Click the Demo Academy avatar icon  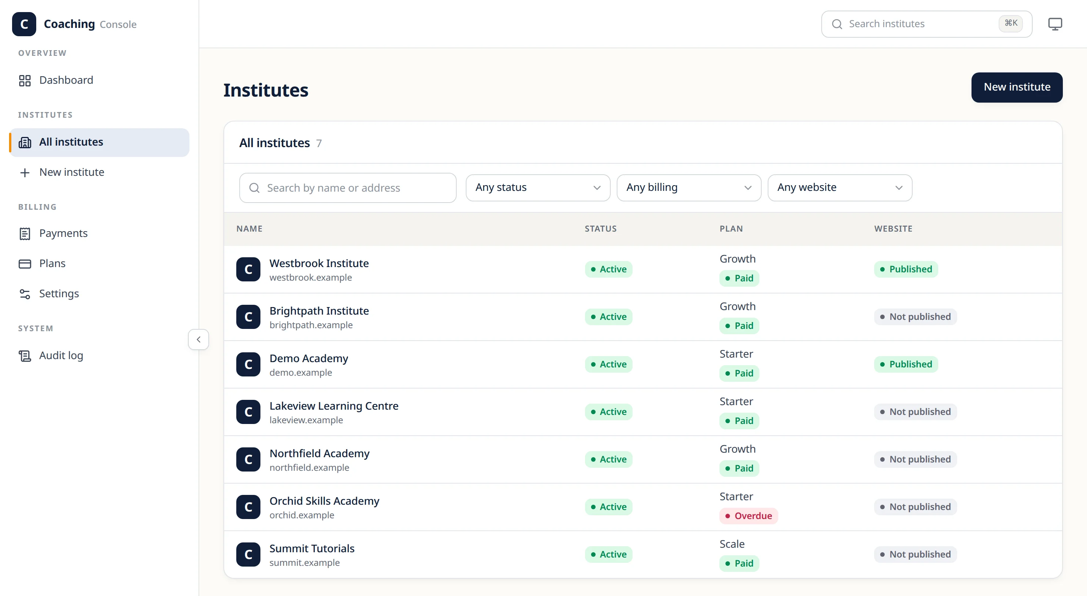248,364
